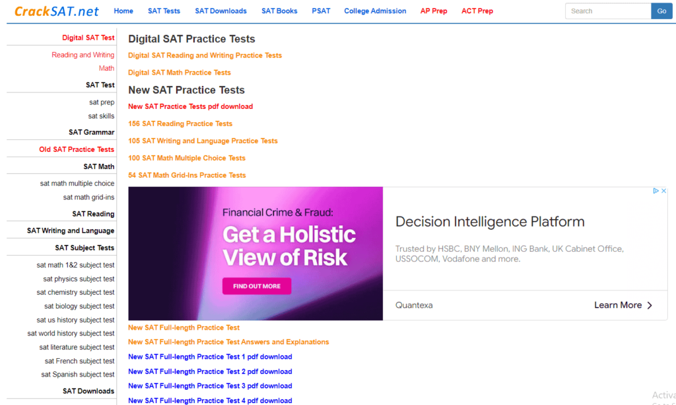
Task: Click the Go search button
Action: click(661, 11)
